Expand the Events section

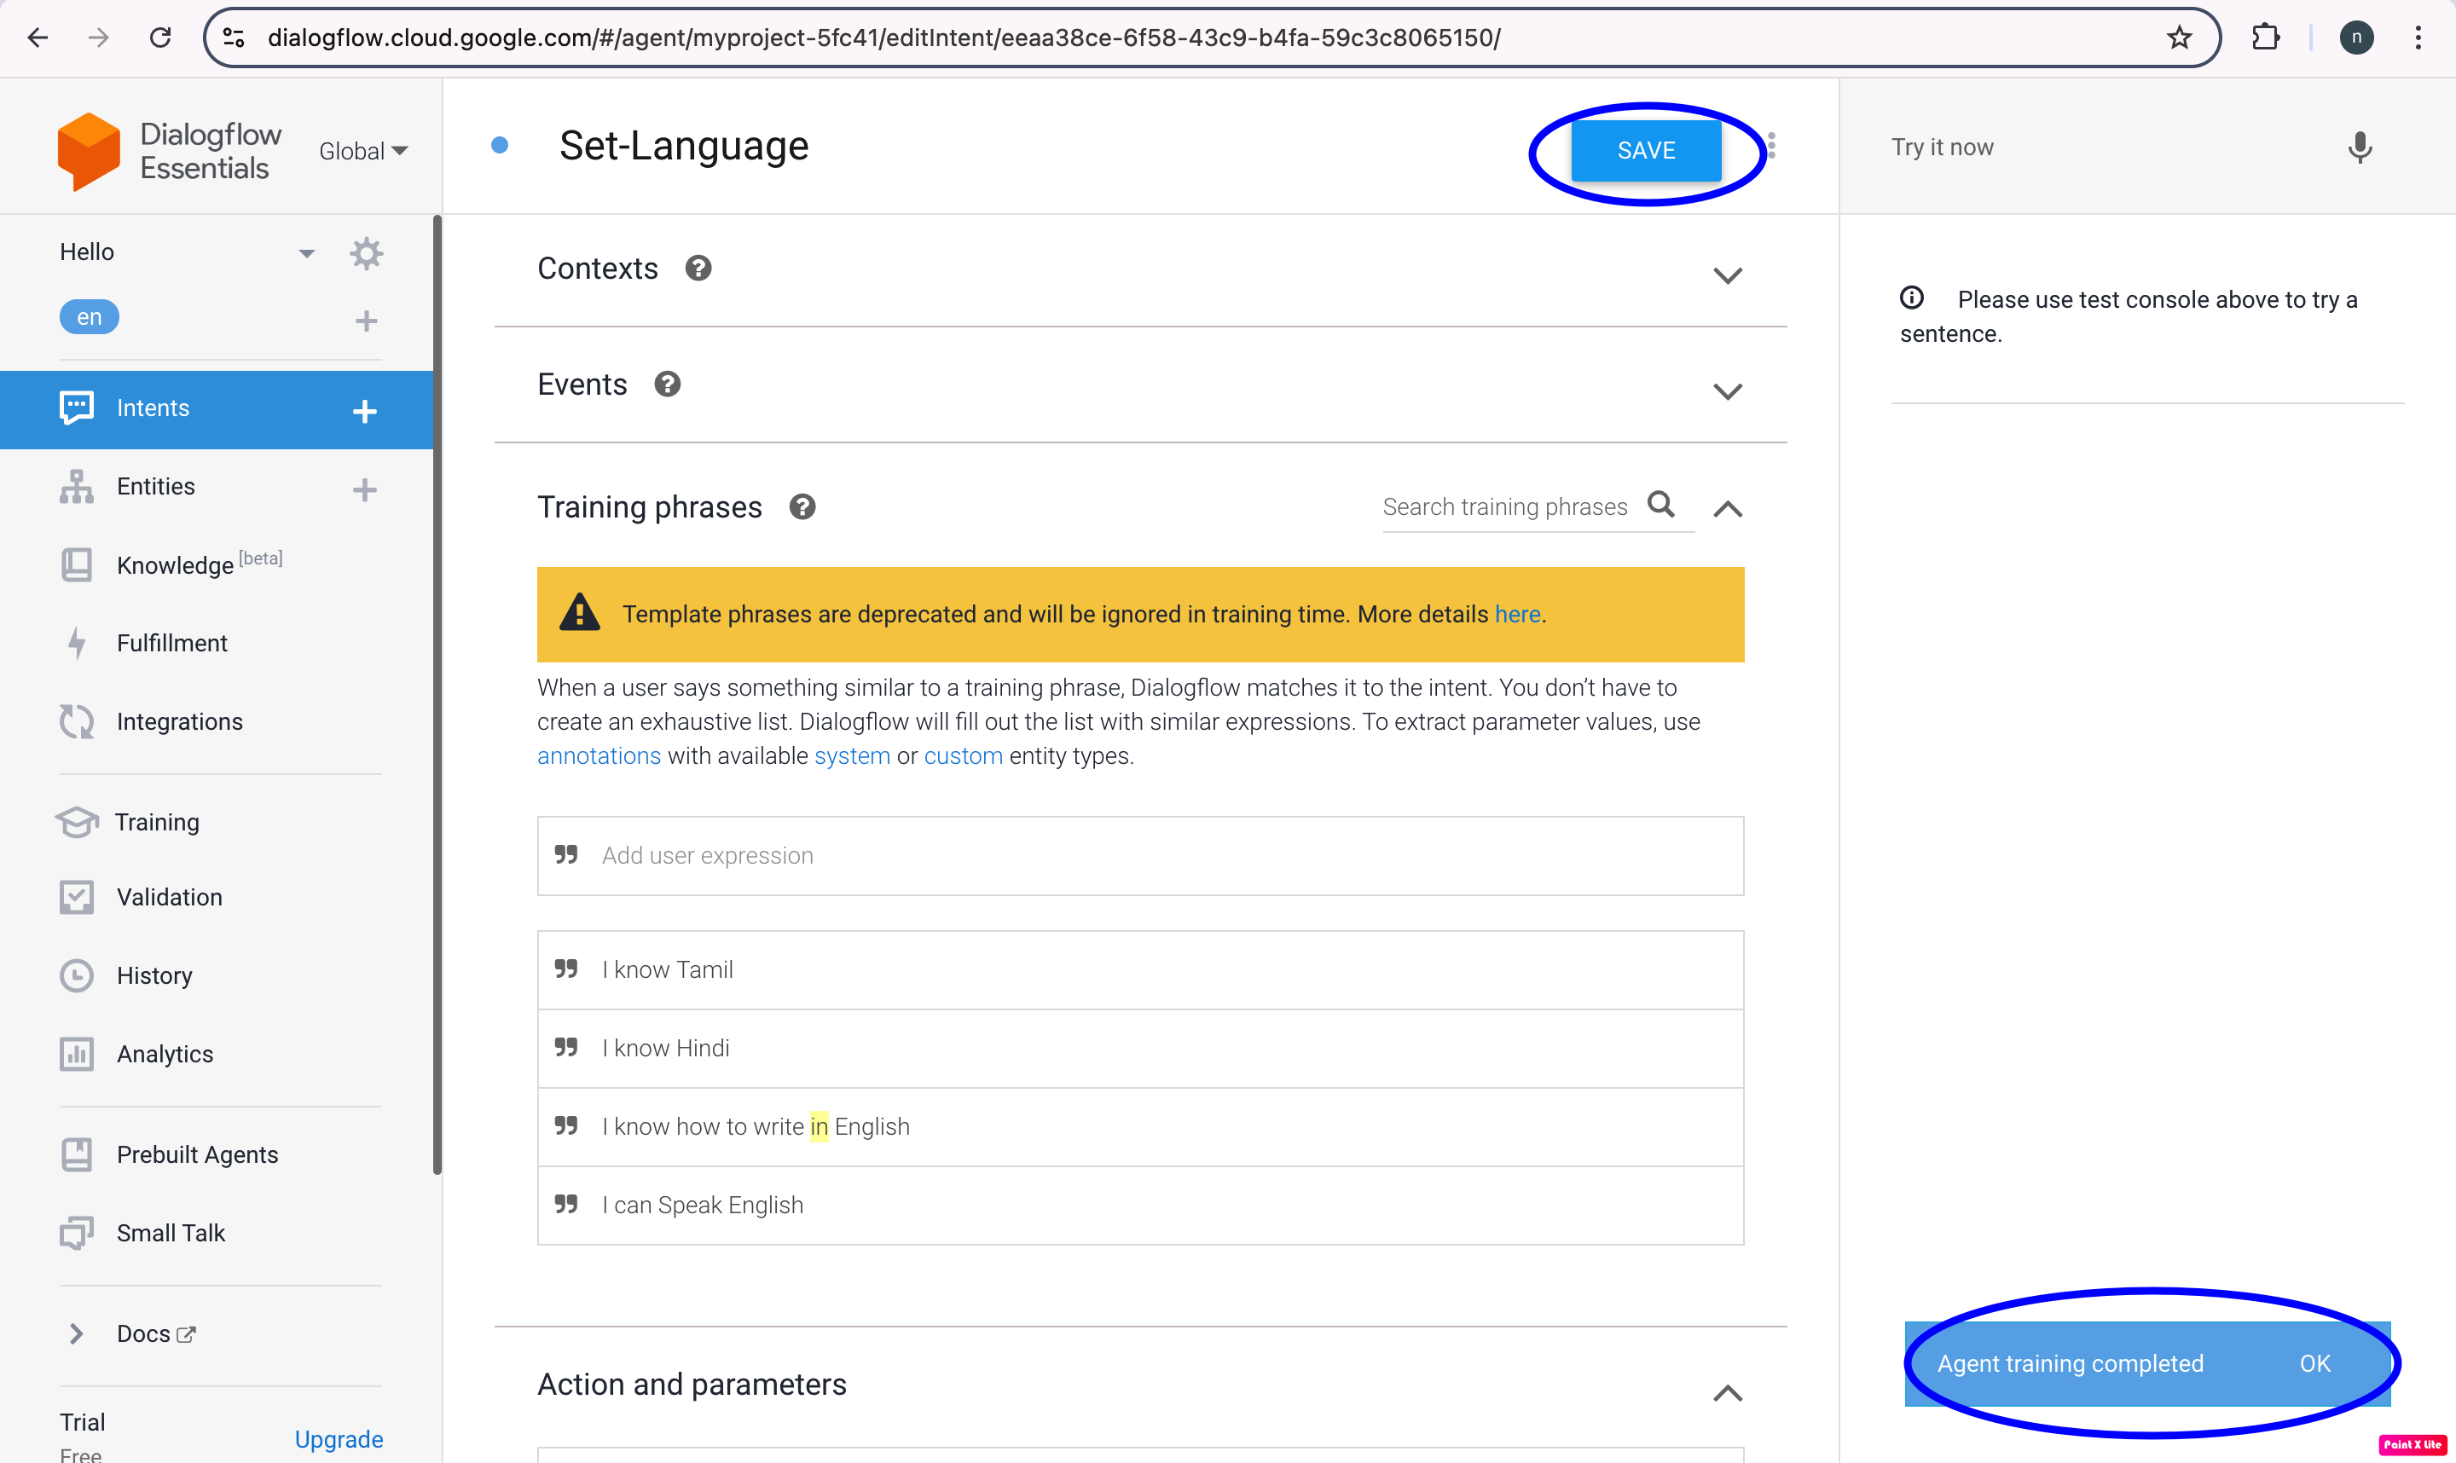(x=1728, y=390)
